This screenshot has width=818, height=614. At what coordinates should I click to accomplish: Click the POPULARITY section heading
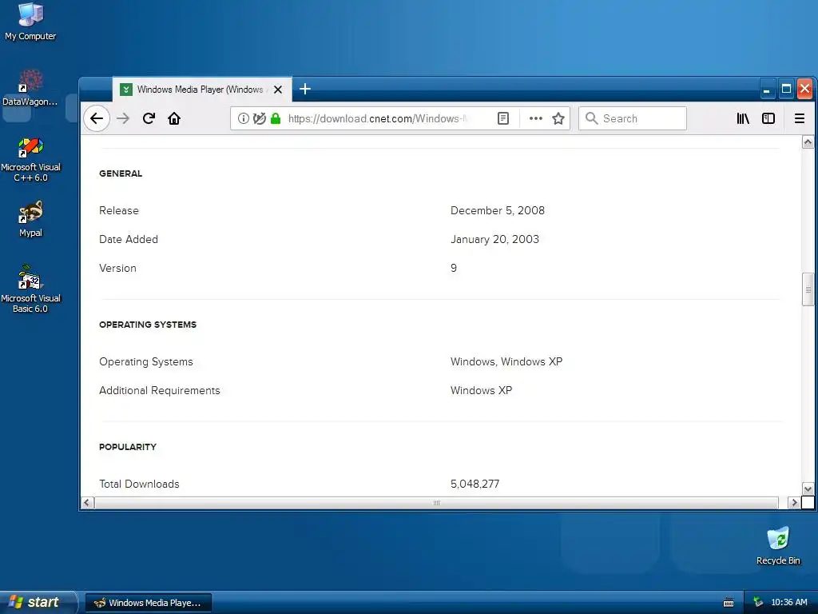point(128,447)
